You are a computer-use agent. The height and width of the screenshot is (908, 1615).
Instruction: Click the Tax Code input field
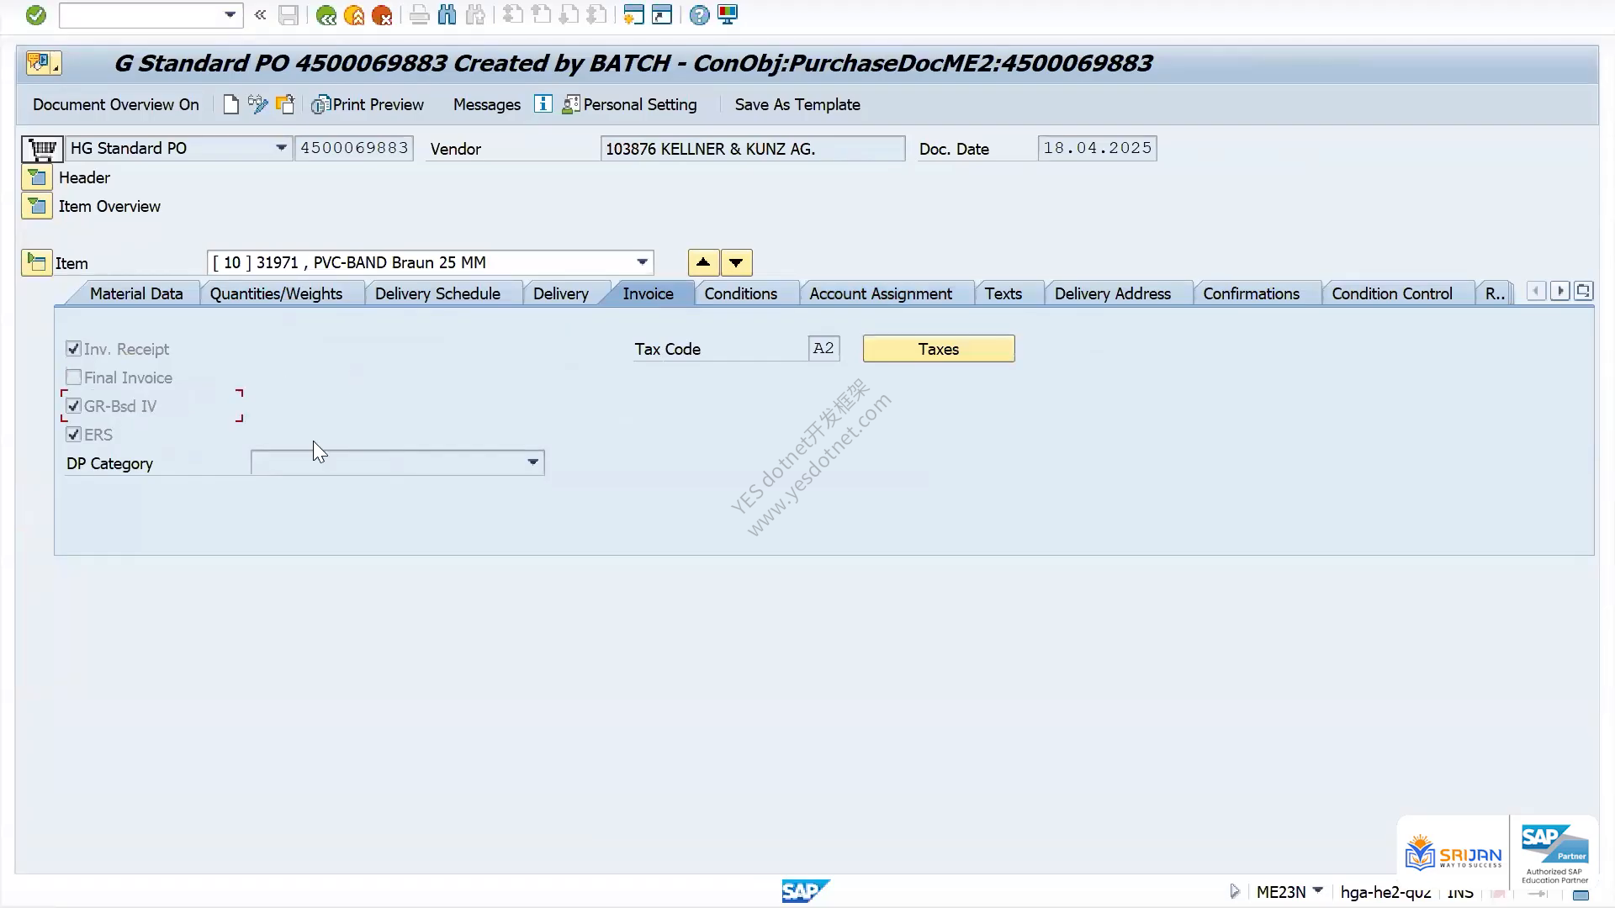tap(823, 348)
